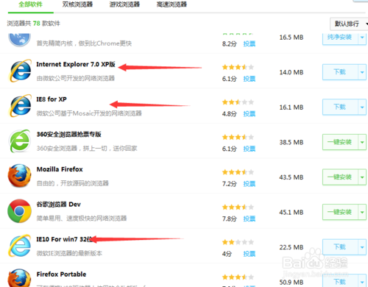This screenshot has height=287, width=368.
Task: Click description 简单易用、速度极快的网络浏览器
Action: coord(82,219)
